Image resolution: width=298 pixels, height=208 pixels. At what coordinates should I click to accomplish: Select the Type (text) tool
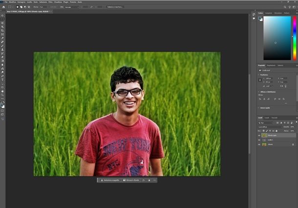2,79
